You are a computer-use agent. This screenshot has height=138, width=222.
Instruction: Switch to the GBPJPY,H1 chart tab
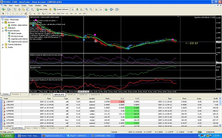tap(35, 95)
